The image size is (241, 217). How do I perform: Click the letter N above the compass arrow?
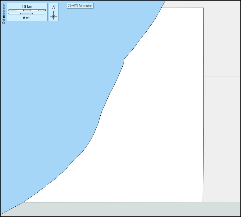point(54,7)
